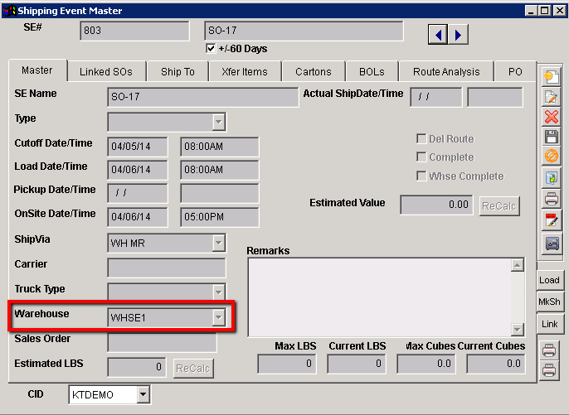
Task: Click the orange cancel icon
Action: click(x=551, y=157)
